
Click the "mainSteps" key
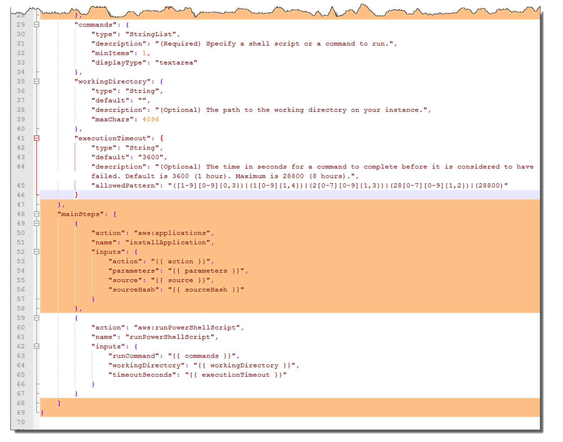click(x=80, y=214)
